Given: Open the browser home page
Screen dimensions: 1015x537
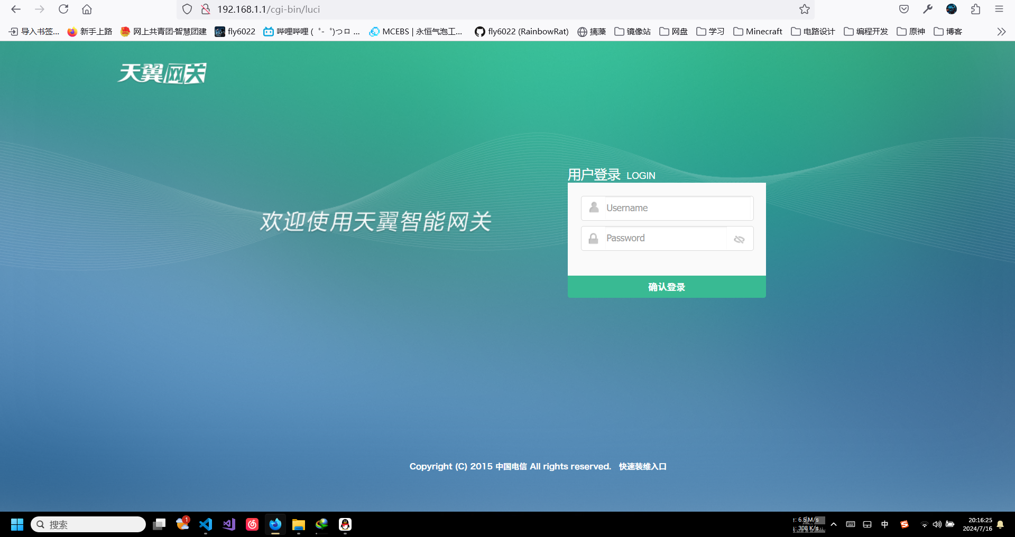Looking at the screenshot, I should [87, 9].
